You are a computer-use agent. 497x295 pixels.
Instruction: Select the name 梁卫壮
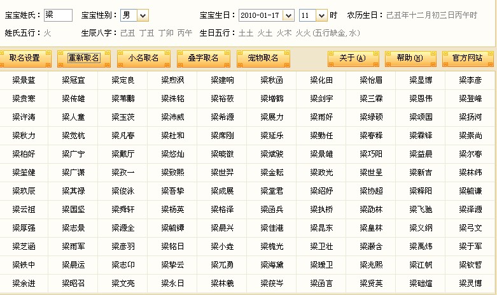point(322,247)
